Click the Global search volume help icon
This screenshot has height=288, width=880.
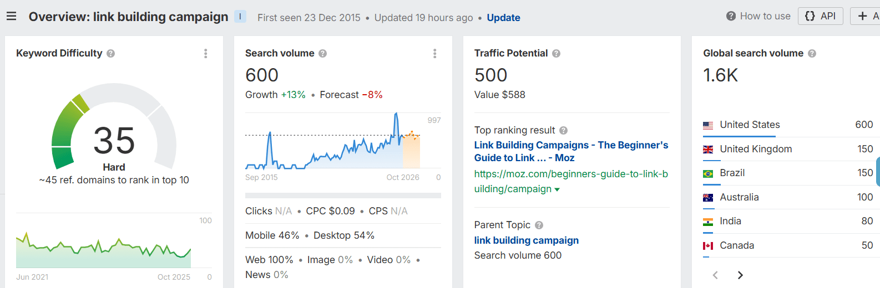(x=812, y=54)
